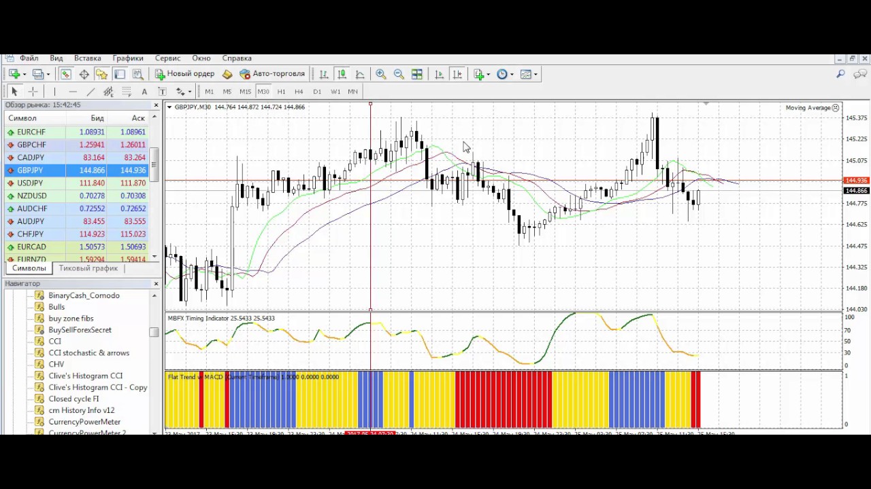Select the USDJPY row in market watch
Screen dimensions: 871x489
[77, 183]
